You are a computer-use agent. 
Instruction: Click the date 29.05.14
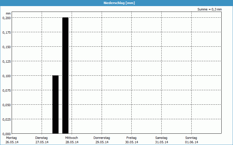click(102, 142)
